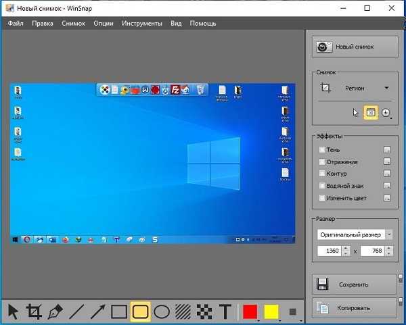Click the height field showing 768
Screen dimensions: 406x325
click(x=372, y=251)
